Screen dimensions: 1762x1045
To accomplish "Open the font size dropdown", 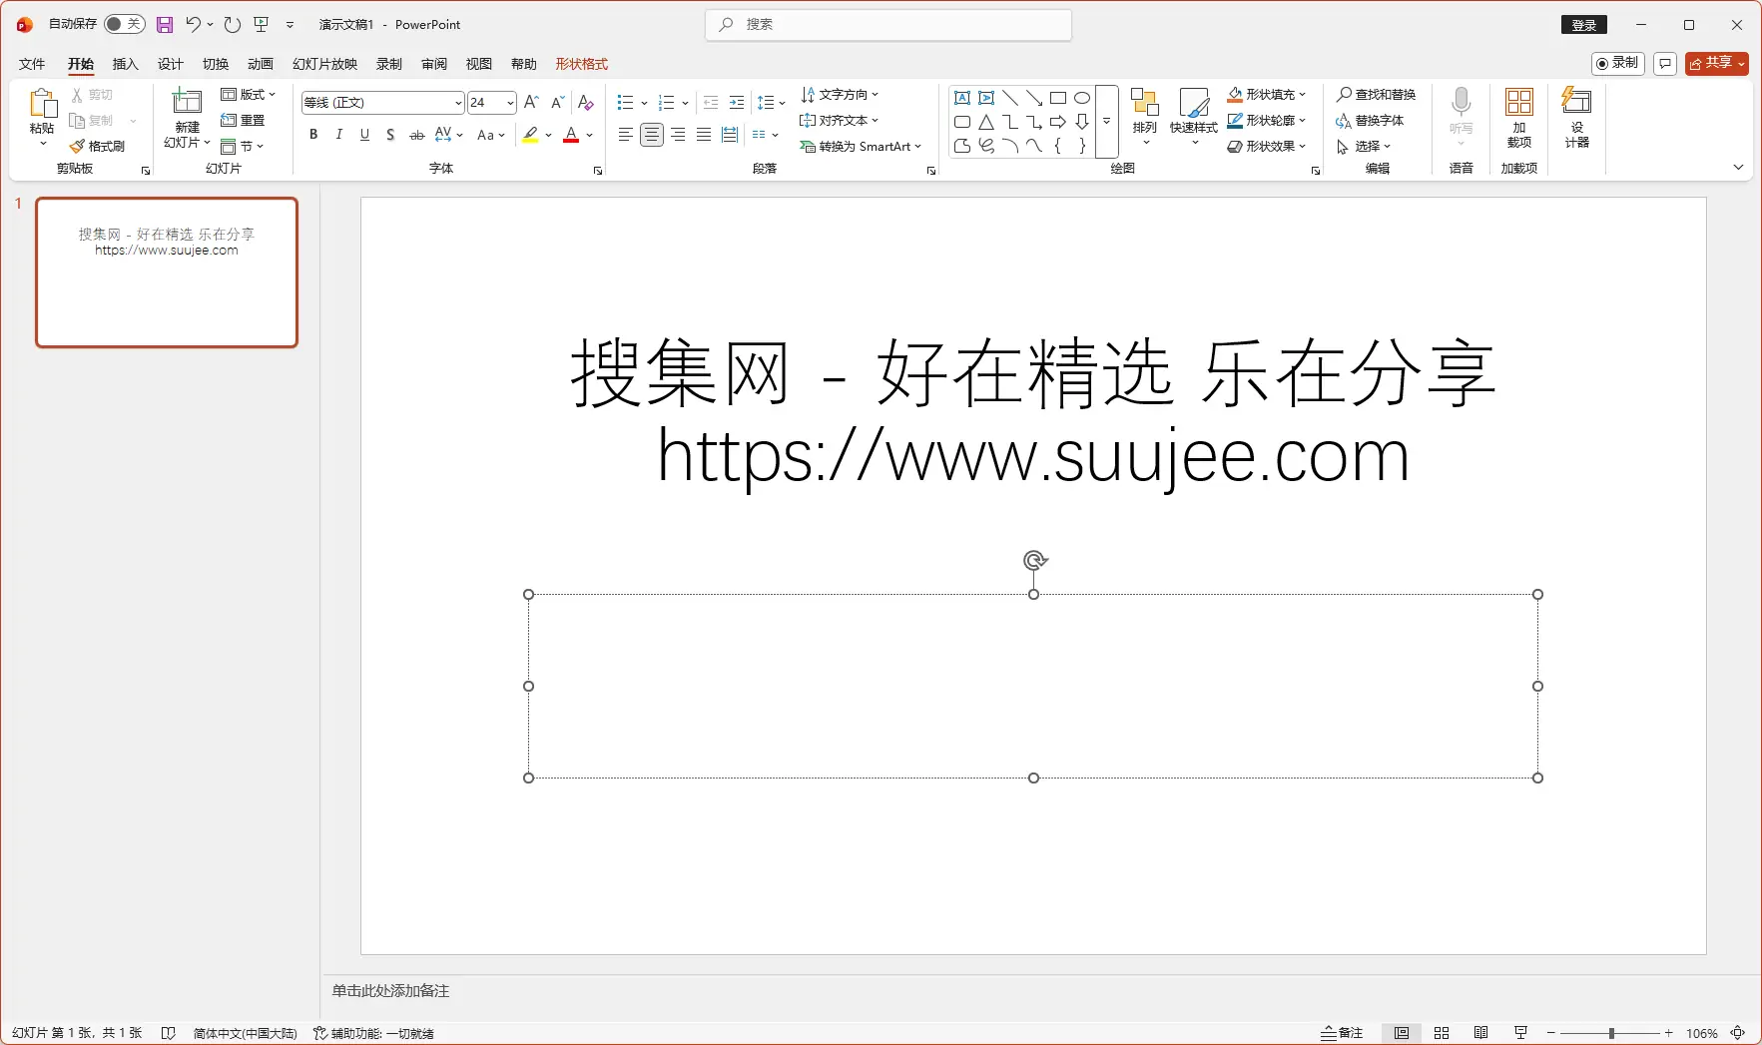I will 510,103.
